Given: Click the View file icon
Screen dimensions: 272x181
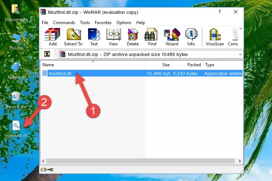Looking at the screenshot, I should [x=114, y=37].
